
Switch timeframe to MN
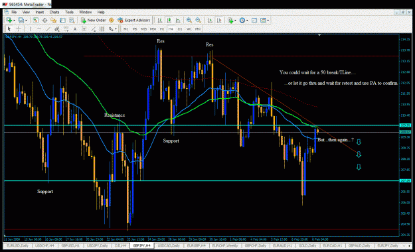pos(198,29)
